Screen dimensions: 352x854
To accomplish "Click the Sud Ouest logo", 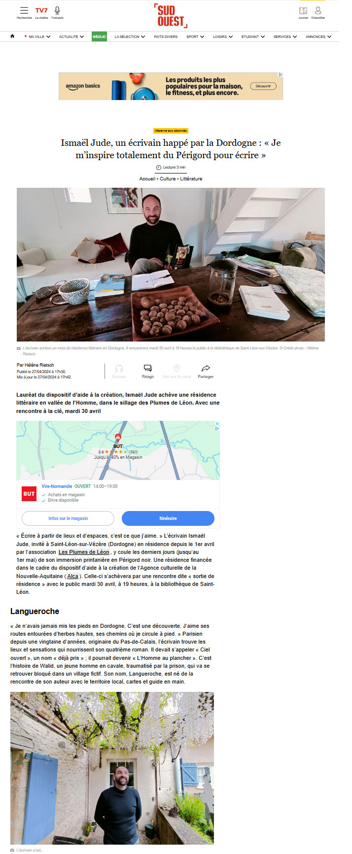I will click(171, 16).
